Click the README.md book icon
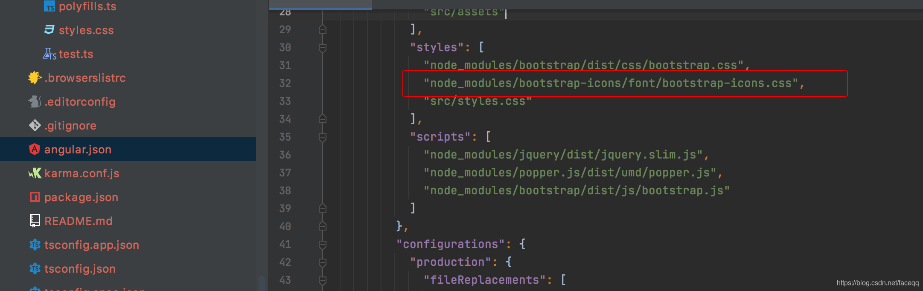Viewport: 923px width, 291px height. (35, 220)
